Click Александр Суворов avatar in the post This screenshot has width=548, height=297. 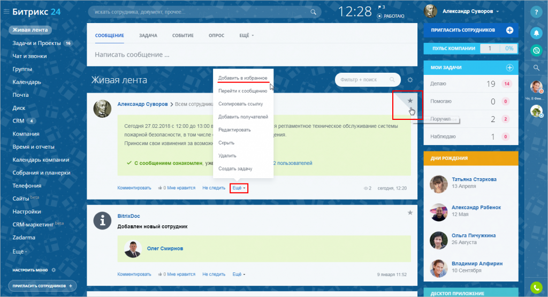[x=102, y=108]
